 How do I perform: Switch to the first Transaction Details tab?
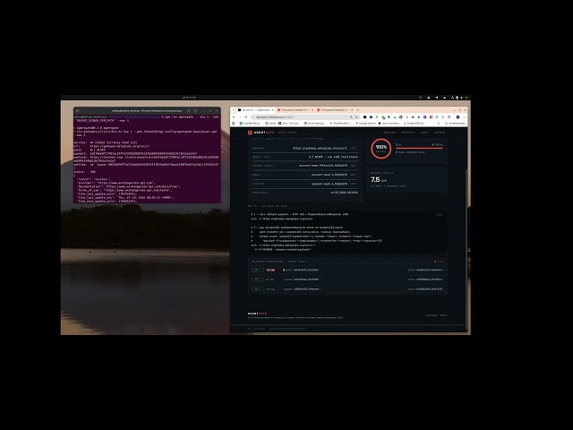[294, 109]
